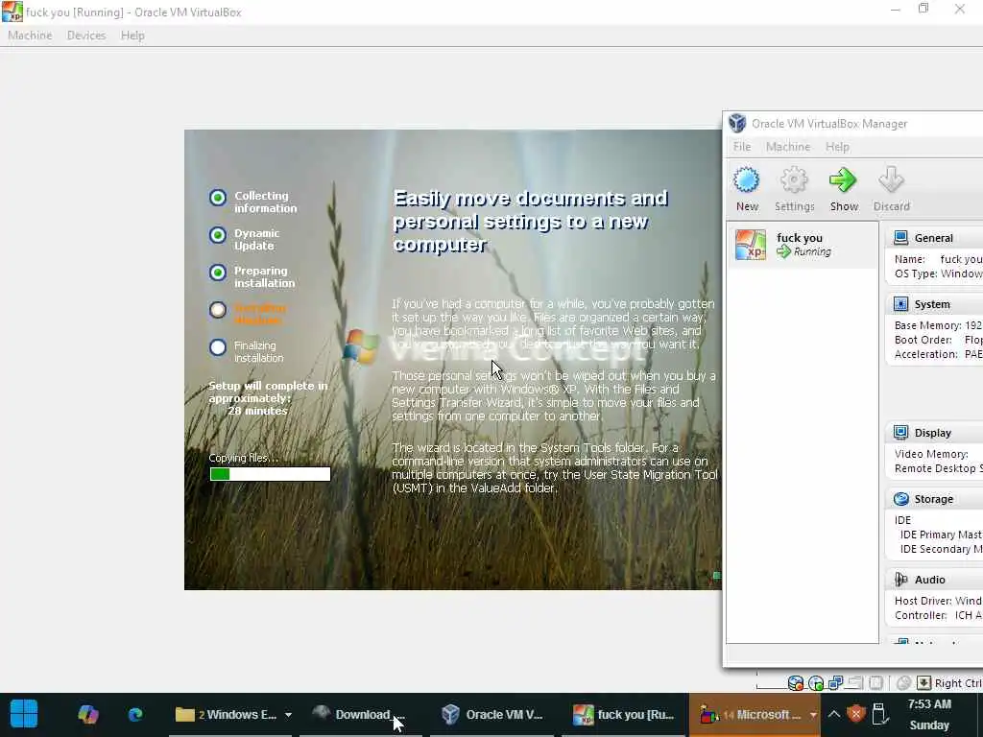This screenshot has width=983, height=737.
Task: Click the 'IDE Secondary M' storage row
Action: [x=941, y=549]
